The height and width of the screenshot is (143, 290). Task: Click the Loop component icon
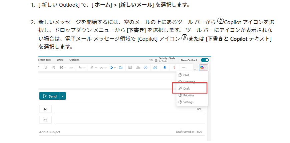click(155, 68)
